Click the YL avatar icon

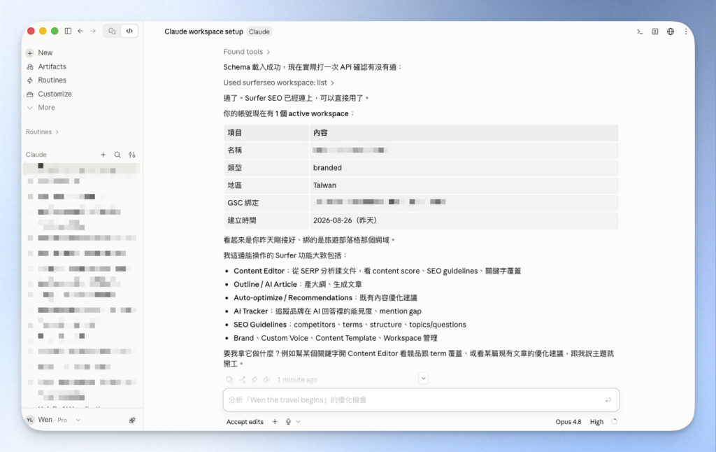(30, 420)
